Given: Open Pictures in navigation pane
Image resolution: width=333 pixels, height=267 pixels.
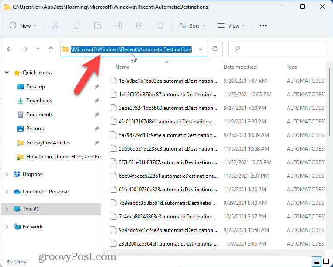Looking at the screenshot, I should pos(35,129).
